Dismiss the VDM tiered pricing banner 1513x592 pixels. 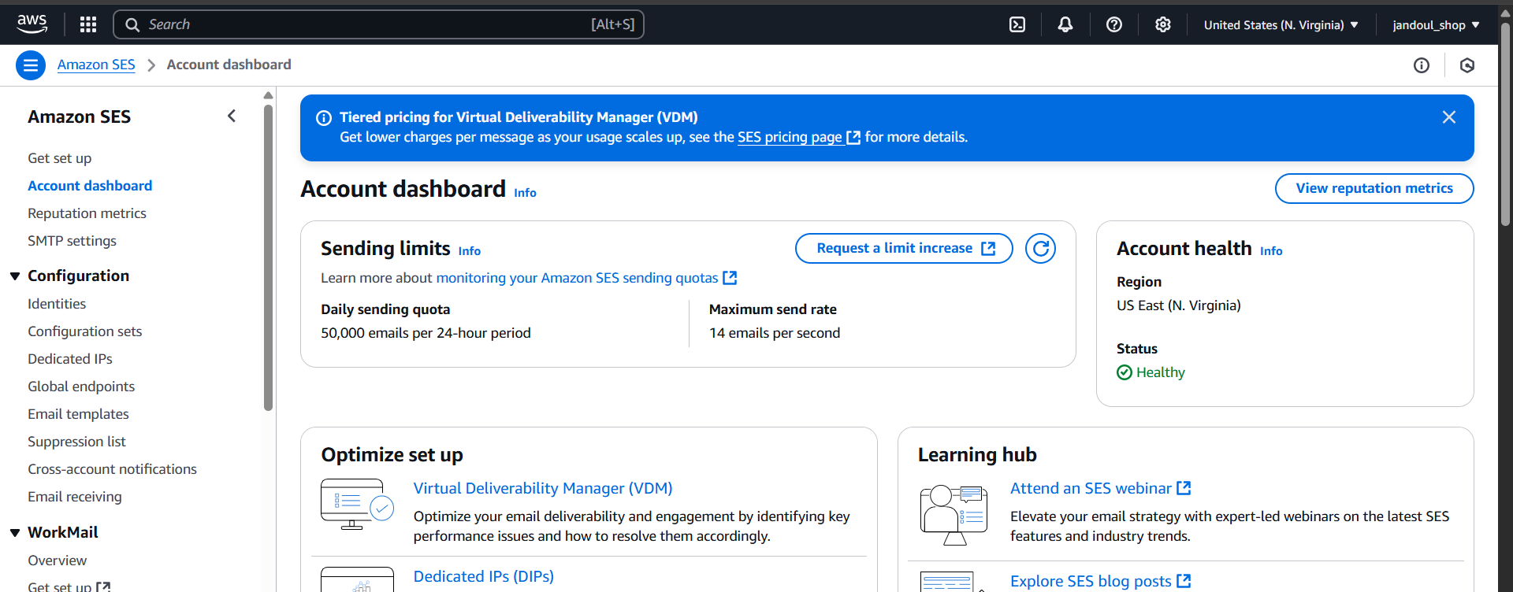click(x=1449, y=117)
